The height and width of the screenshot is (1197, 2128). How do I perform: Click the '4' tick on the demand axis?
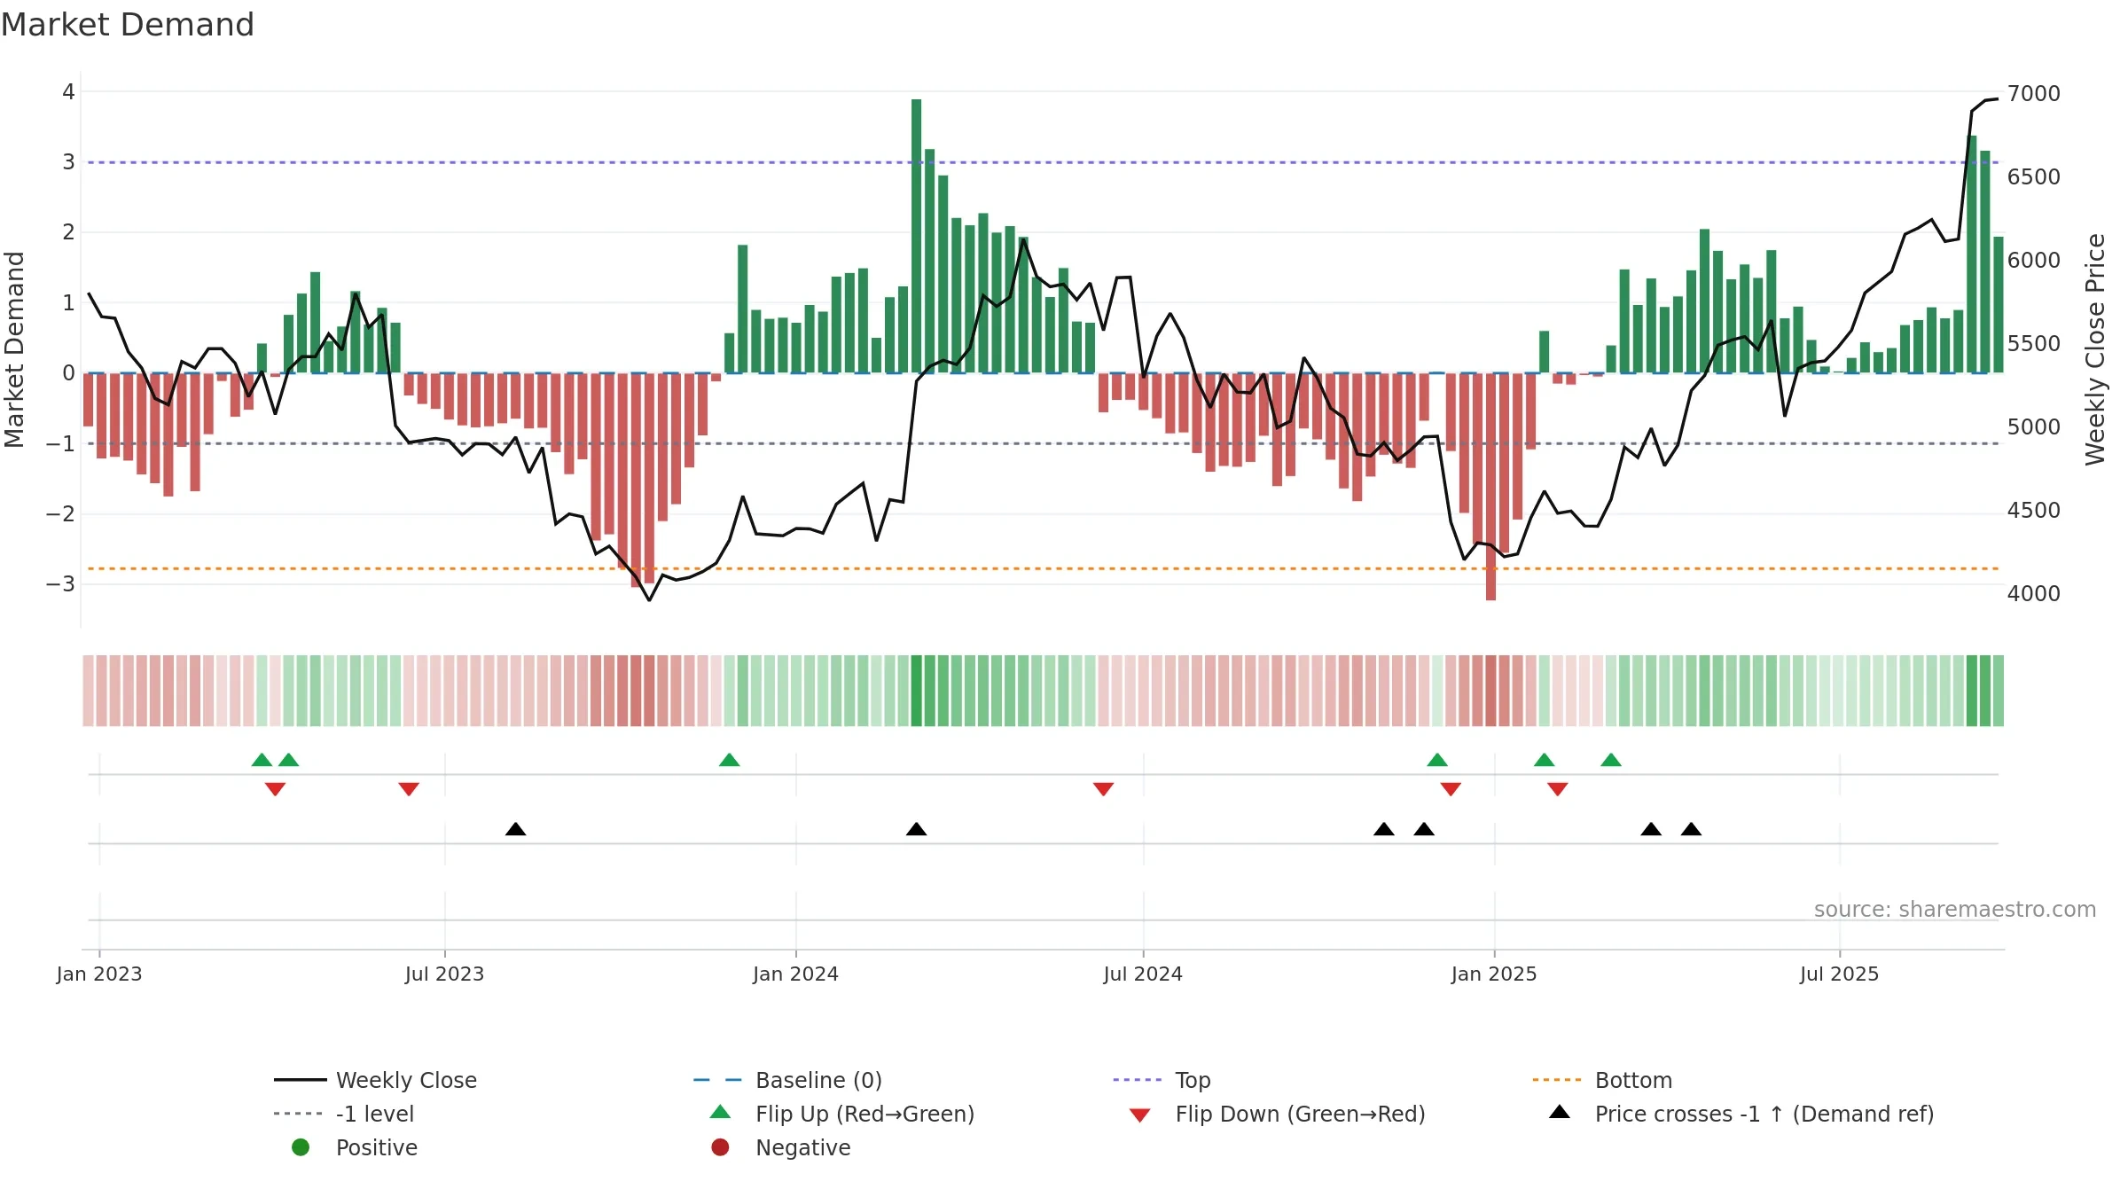click(68, 91)
